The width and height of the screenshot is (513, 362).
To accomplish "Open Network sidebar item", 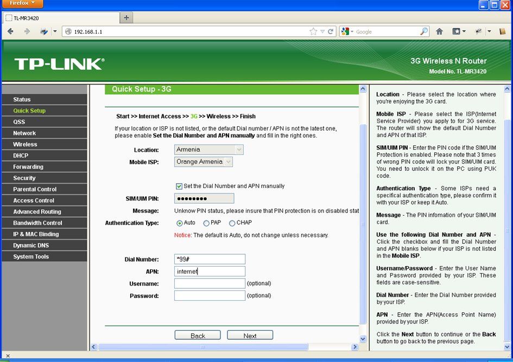I will pyautogui.click(x=45, y=133).
